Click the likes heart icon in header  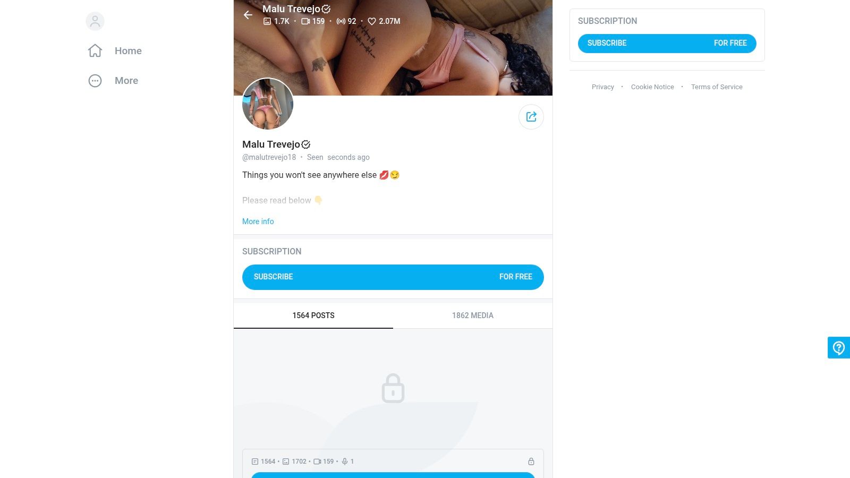[372, 21]
